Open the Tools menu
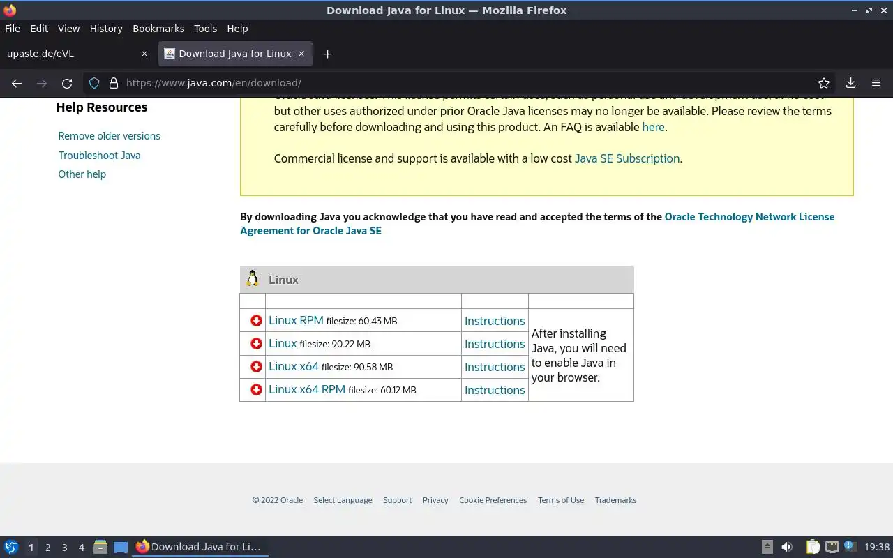Screen dimensions: 893x558 pos(205,29)
